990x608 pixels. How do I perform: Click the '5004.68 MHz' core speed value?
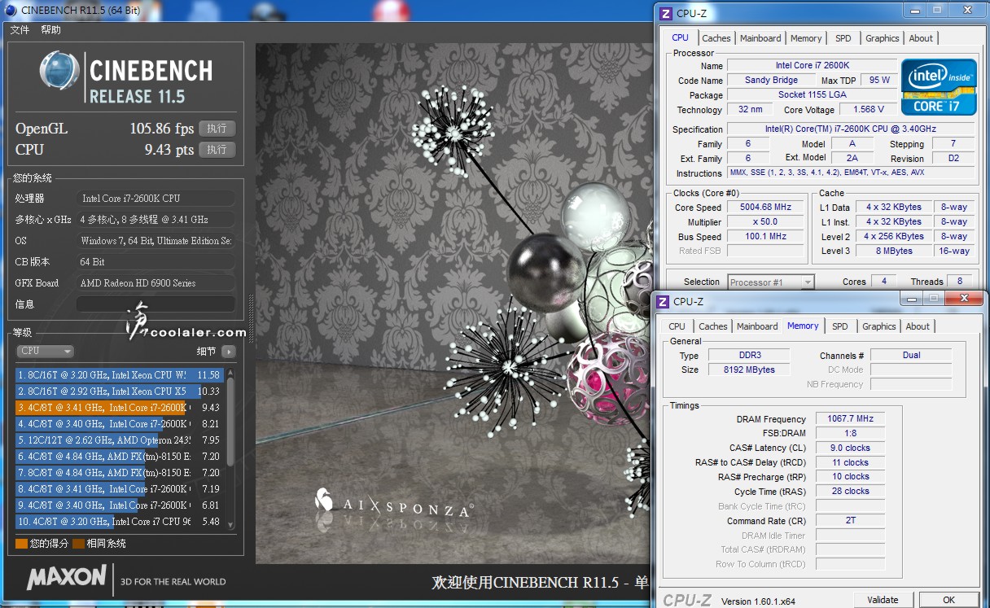click(x=765, y=207)
